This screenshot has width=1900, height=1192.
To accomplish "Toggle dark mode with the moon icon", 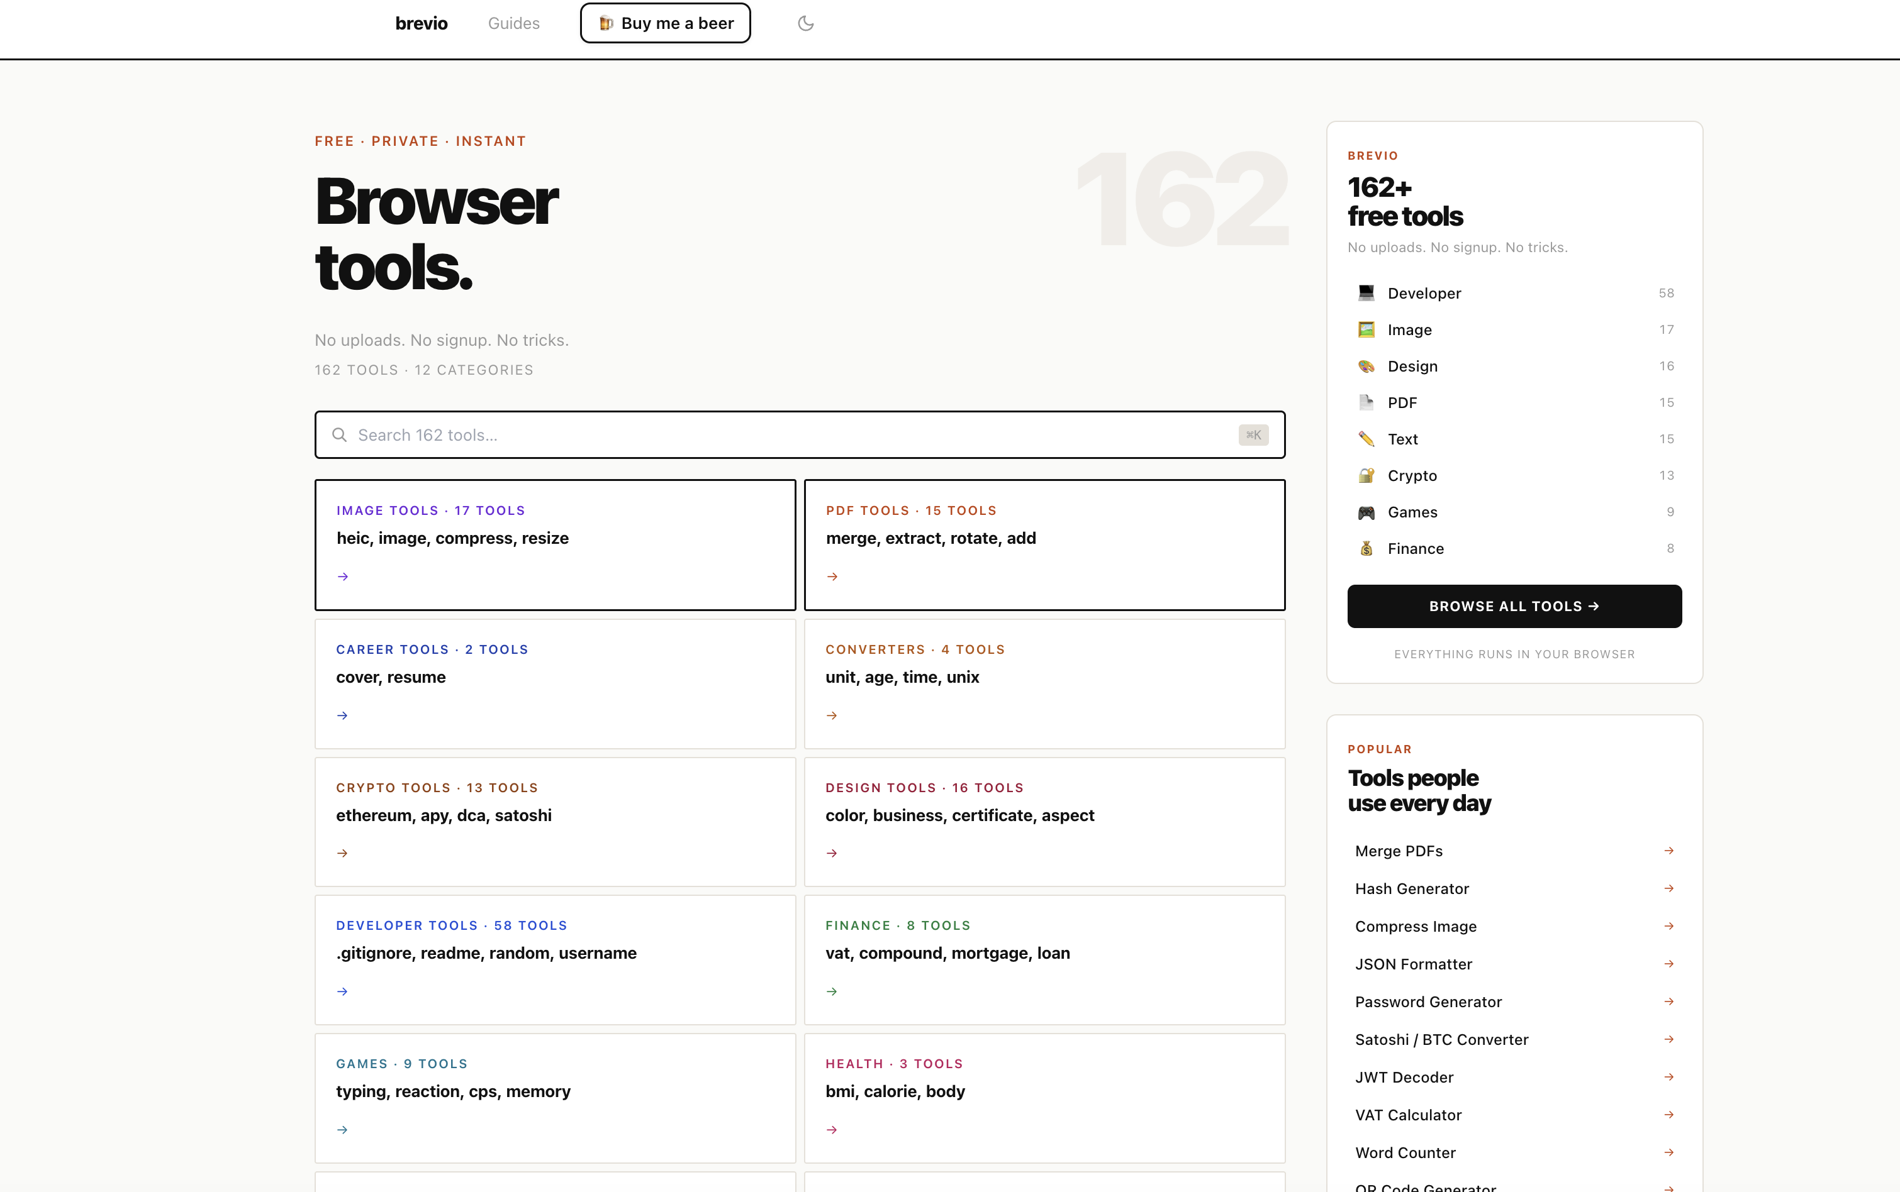I will pos(805,24).
